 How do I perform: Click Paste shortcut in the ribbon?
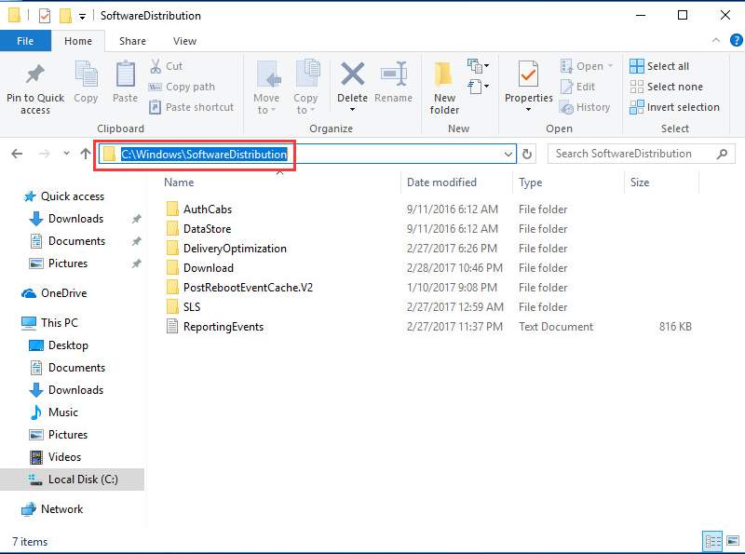click(192, 107)
